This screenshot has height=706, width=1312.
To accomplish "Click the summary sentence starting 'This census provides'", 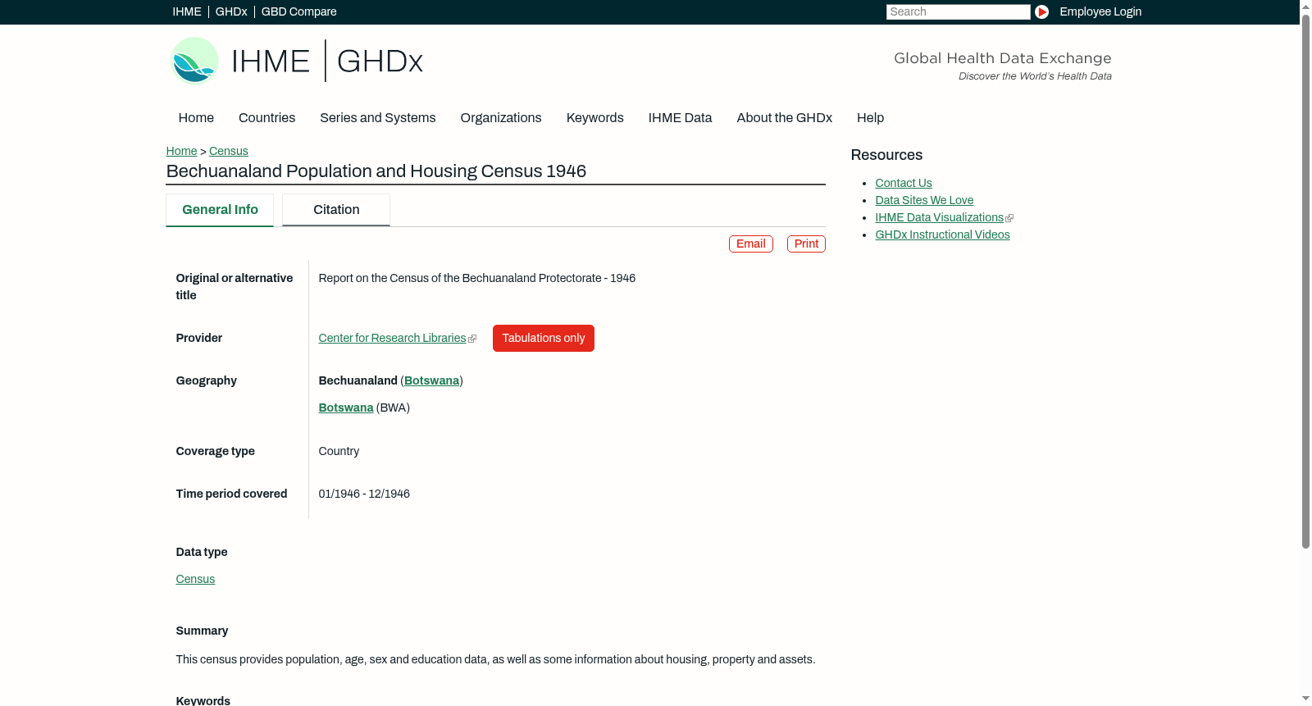I will point(495,659).
